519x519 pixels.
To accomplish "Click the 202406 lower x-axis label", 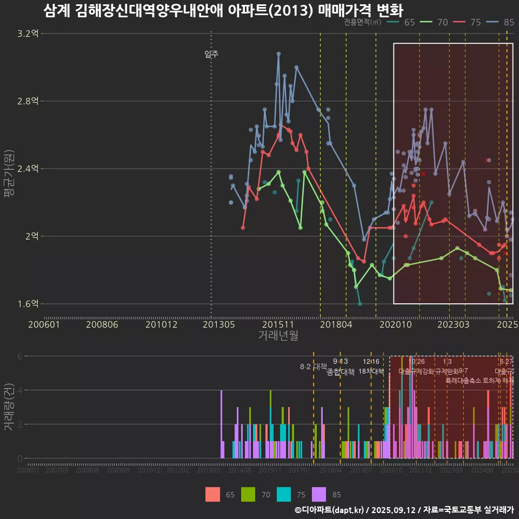I will click(482, 470).
